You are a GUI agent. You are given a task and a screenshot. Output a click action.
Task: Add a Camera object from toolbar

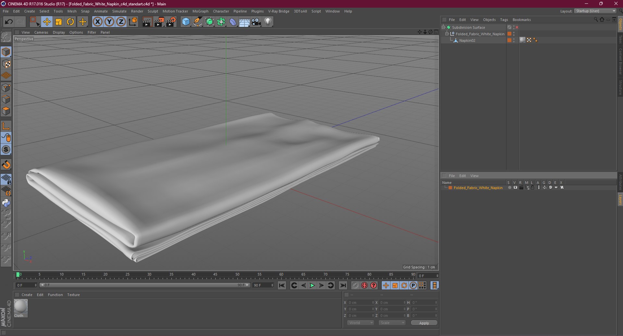pos(256,22)
